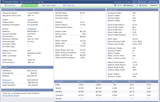Open the Withdrawals link
160x102 pixels.
click(9, 82)
